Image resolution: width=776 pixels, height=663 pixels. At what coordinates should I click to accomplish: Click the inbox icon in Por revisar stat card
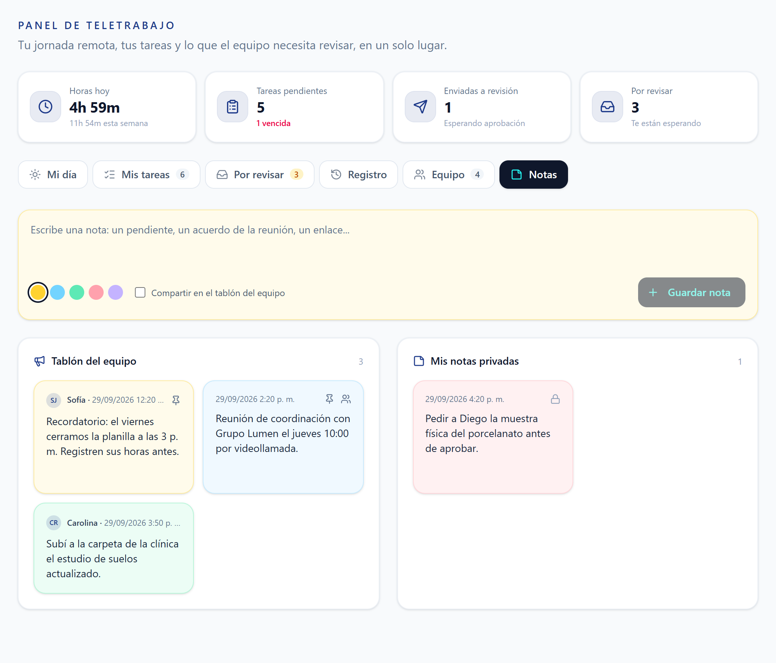pos(608,107)
